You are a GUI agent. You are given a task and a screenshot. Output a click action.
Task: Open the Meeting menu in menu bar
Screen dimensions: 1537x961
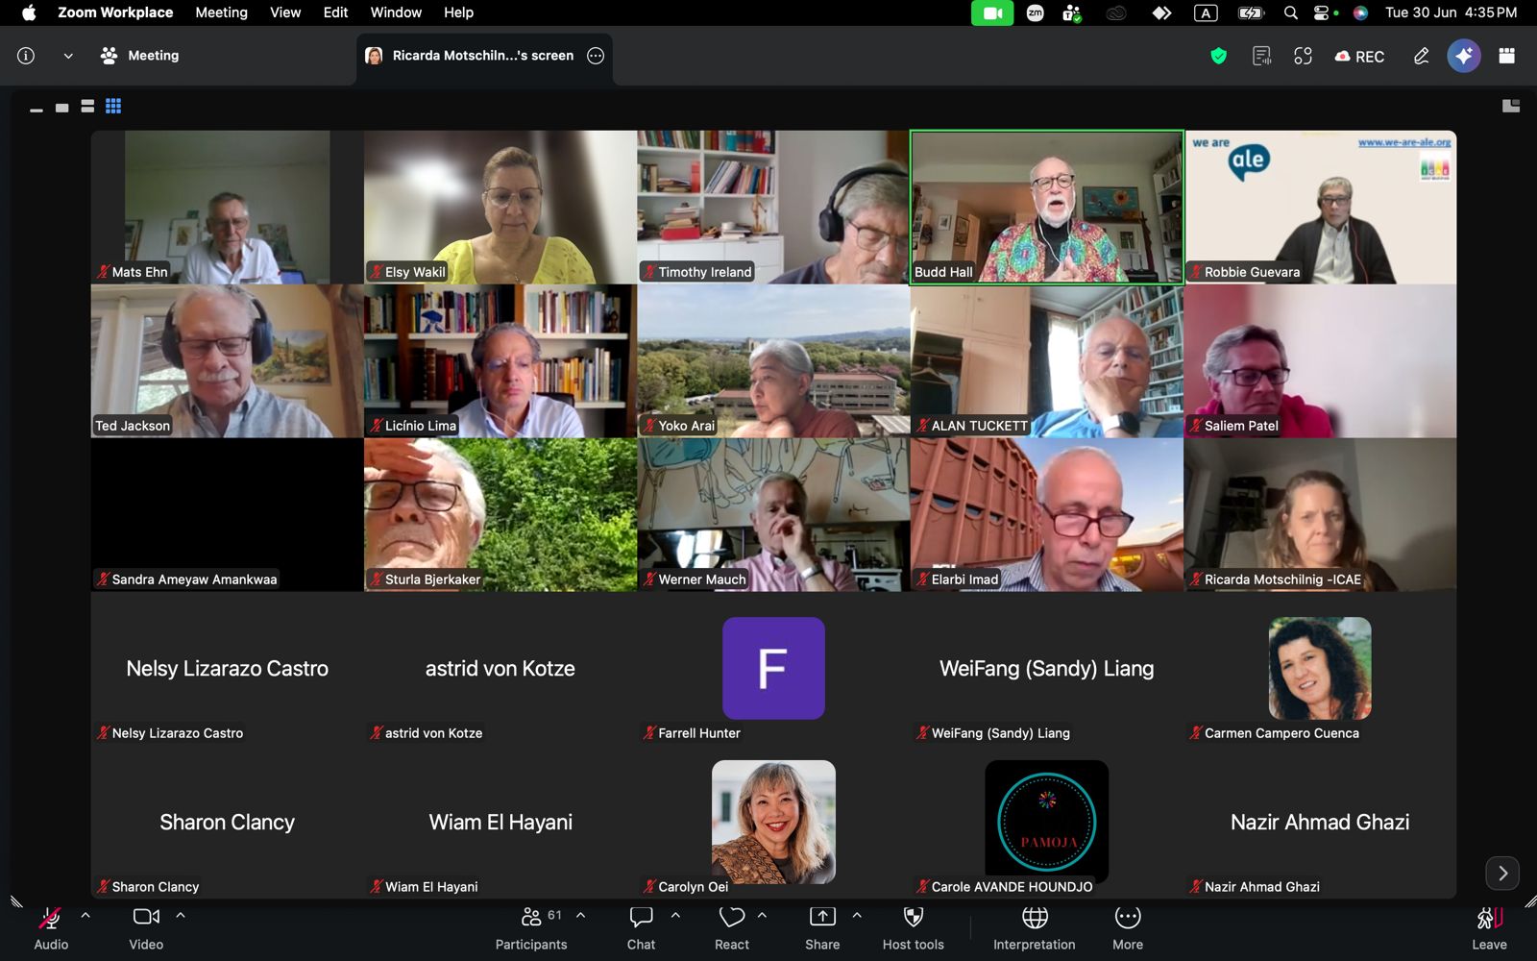(x=221, y=12)
